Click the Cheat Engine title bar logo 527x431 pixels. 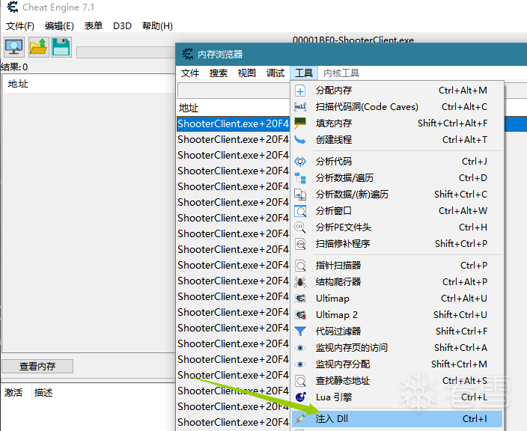pyautogui.click(x=13, y=7)
